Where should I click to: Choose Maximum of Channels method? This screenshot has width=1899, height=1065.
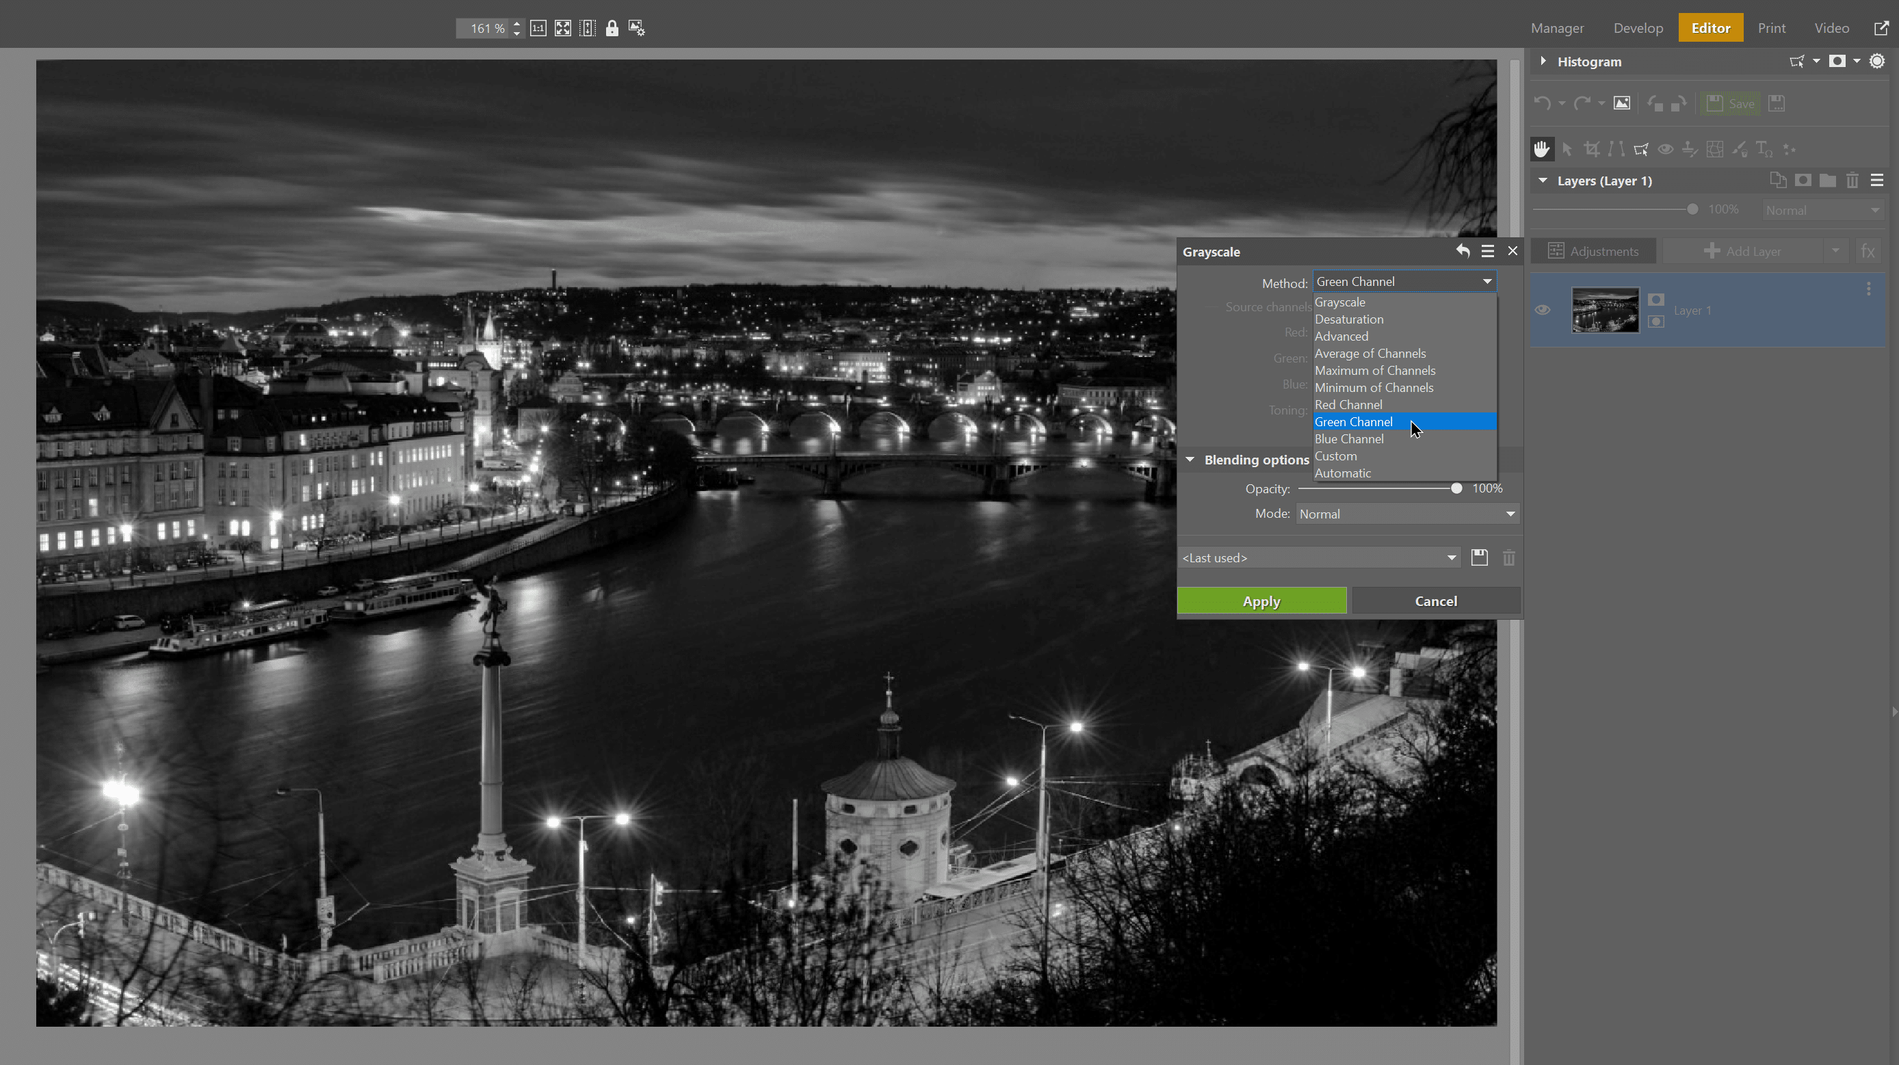click(x=1405, y=370)
